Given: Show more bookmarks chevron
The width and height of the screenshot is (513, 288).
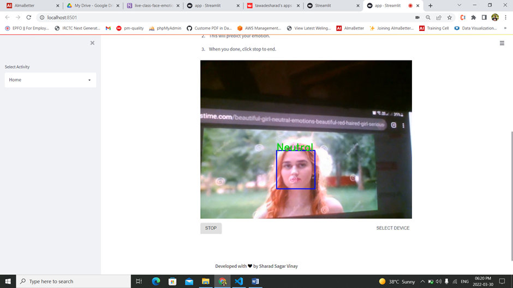Looking at the screenshot, I should click(505, 28).
